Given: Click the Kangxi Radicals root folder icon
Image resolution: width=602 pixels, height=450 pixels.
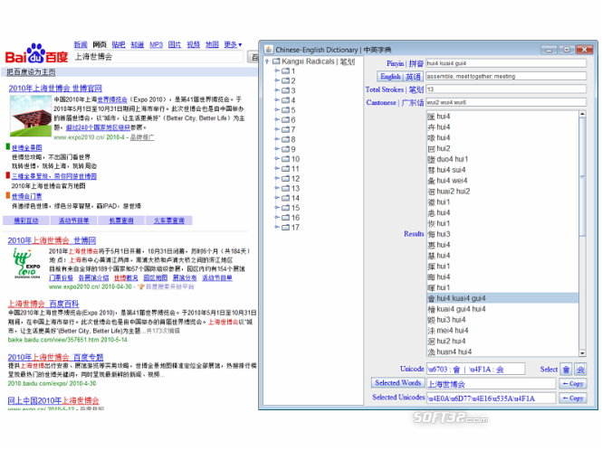Looking at the screenshot, I should [276, 61].
